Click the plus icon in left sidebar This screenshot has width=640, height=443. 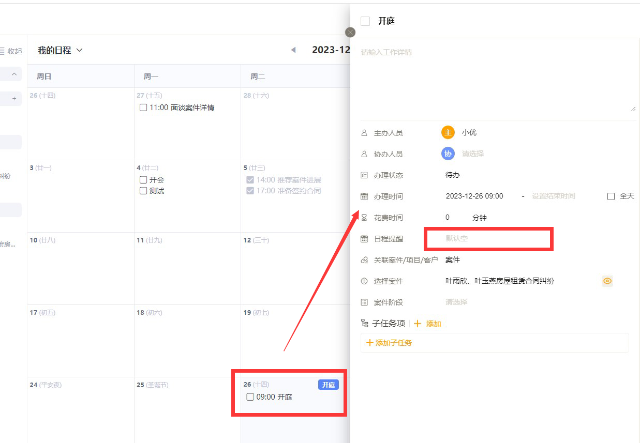14,98
